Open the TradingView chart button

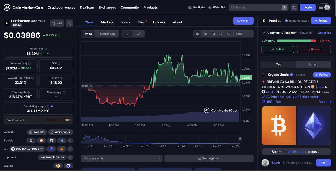tap(209, 158)
